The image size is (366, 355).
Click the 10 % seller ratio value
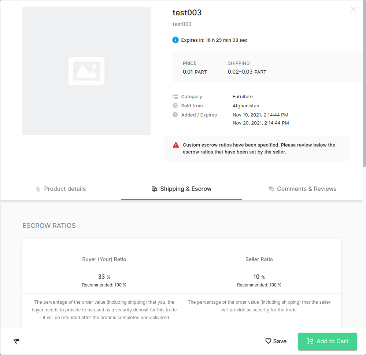click(259, 277)
